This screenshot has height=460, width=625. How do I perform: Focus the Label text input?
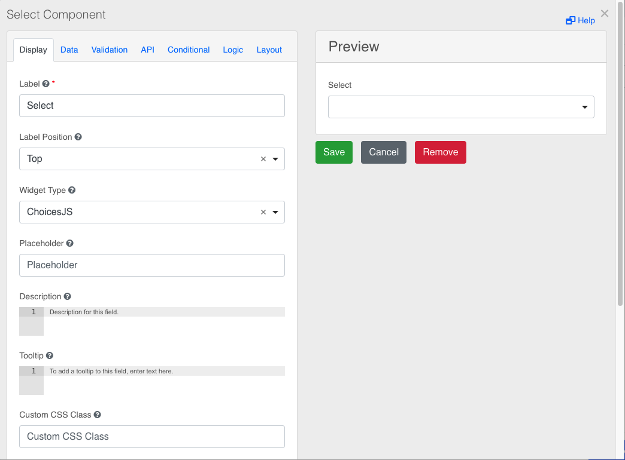pos(152,106)
